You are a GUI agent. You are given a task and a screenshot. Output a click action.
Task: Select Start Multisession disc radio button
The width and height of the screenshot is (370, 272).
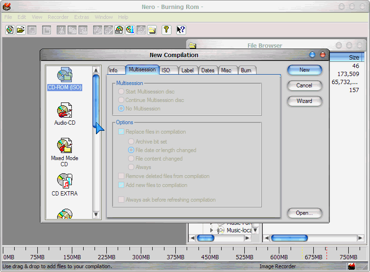click(121, 92)
